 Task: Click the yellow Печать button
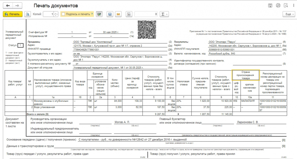13,14
